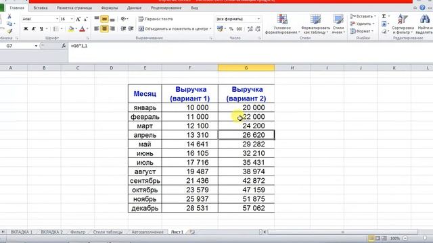Open sheet tab Автозаполнение
This screenshot has height=243, width=433.
147,232
